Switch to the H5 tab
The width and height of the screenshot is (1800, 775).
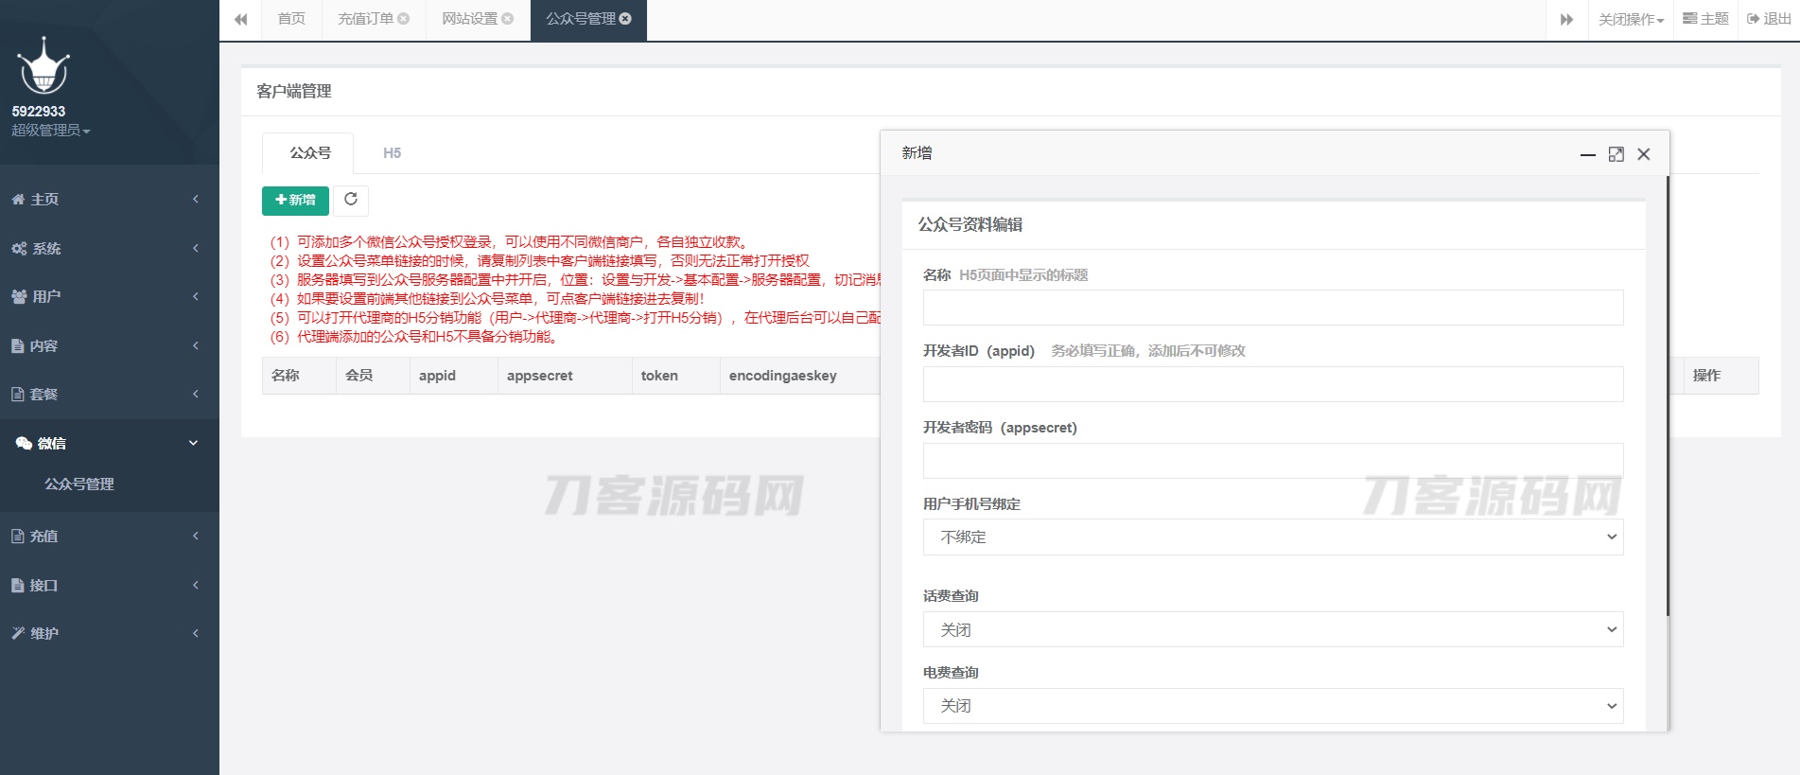click(392, 153)
